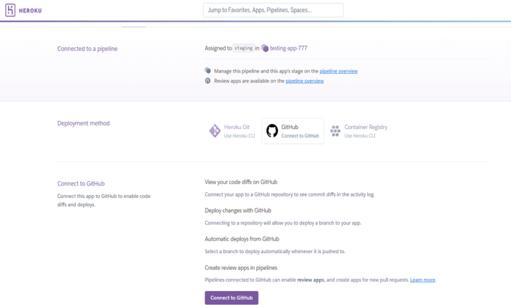Click the purple hexagon icon beside testing-app-777
Image resolution: width=511 pixels, height=305 pixels.
265,49
